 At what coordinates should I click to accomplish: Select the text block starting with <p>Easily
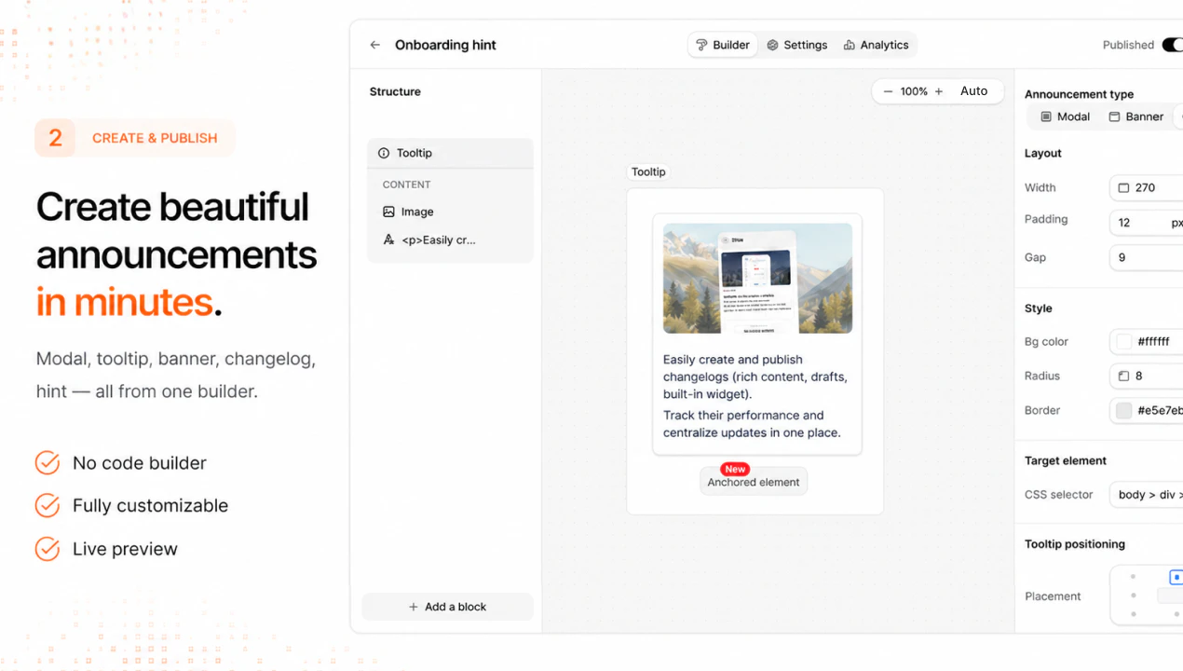[438, 240]
